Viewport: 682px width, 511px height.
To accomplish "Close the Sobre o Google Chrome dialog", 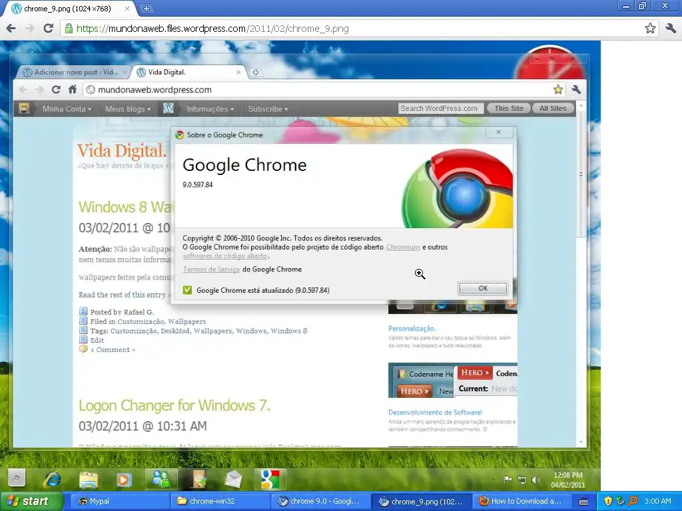I will tap(498, 132).
